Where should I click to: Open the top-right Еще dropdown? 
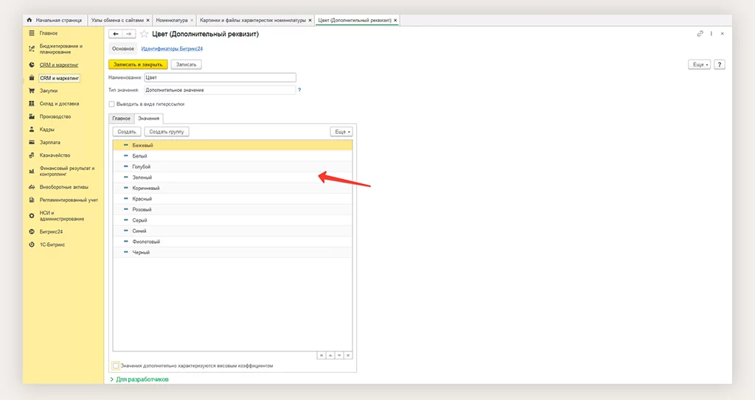coord(700,65)
